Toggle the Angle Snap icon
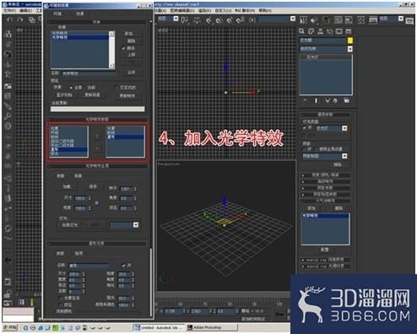Screen dimensions: 417x334 click(219, 20)
